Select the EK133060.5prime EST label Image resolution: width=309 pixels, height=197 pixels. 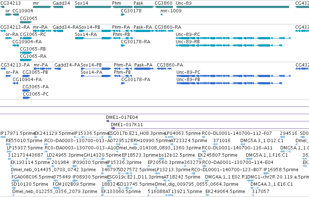(x=121, y=191)
